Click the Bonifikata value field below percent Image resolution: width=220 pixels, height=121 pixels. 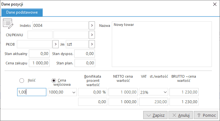point(93,102)
